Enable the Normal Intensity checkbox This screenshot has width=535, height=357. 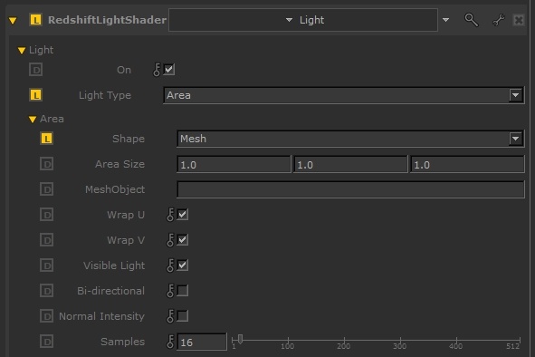183,316
